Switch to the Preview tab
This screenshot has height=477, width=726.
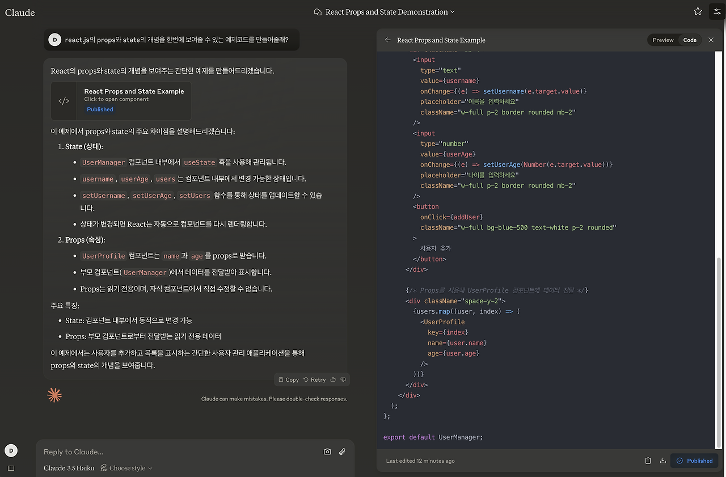click(x=662, y=40)
